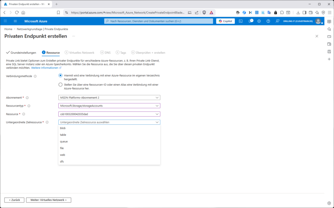The width and height of the screenshot is (334, 208).
Task: Click the user account avatar
Action: click(318, 21)
